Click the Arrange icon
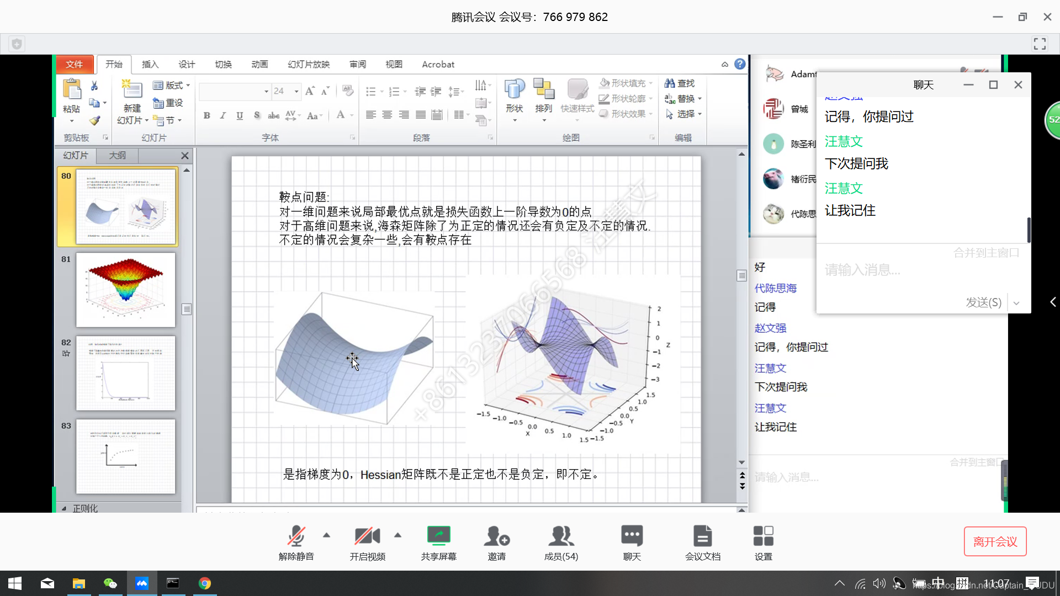Screen dimensions: 1060x596 coord(544,89)
